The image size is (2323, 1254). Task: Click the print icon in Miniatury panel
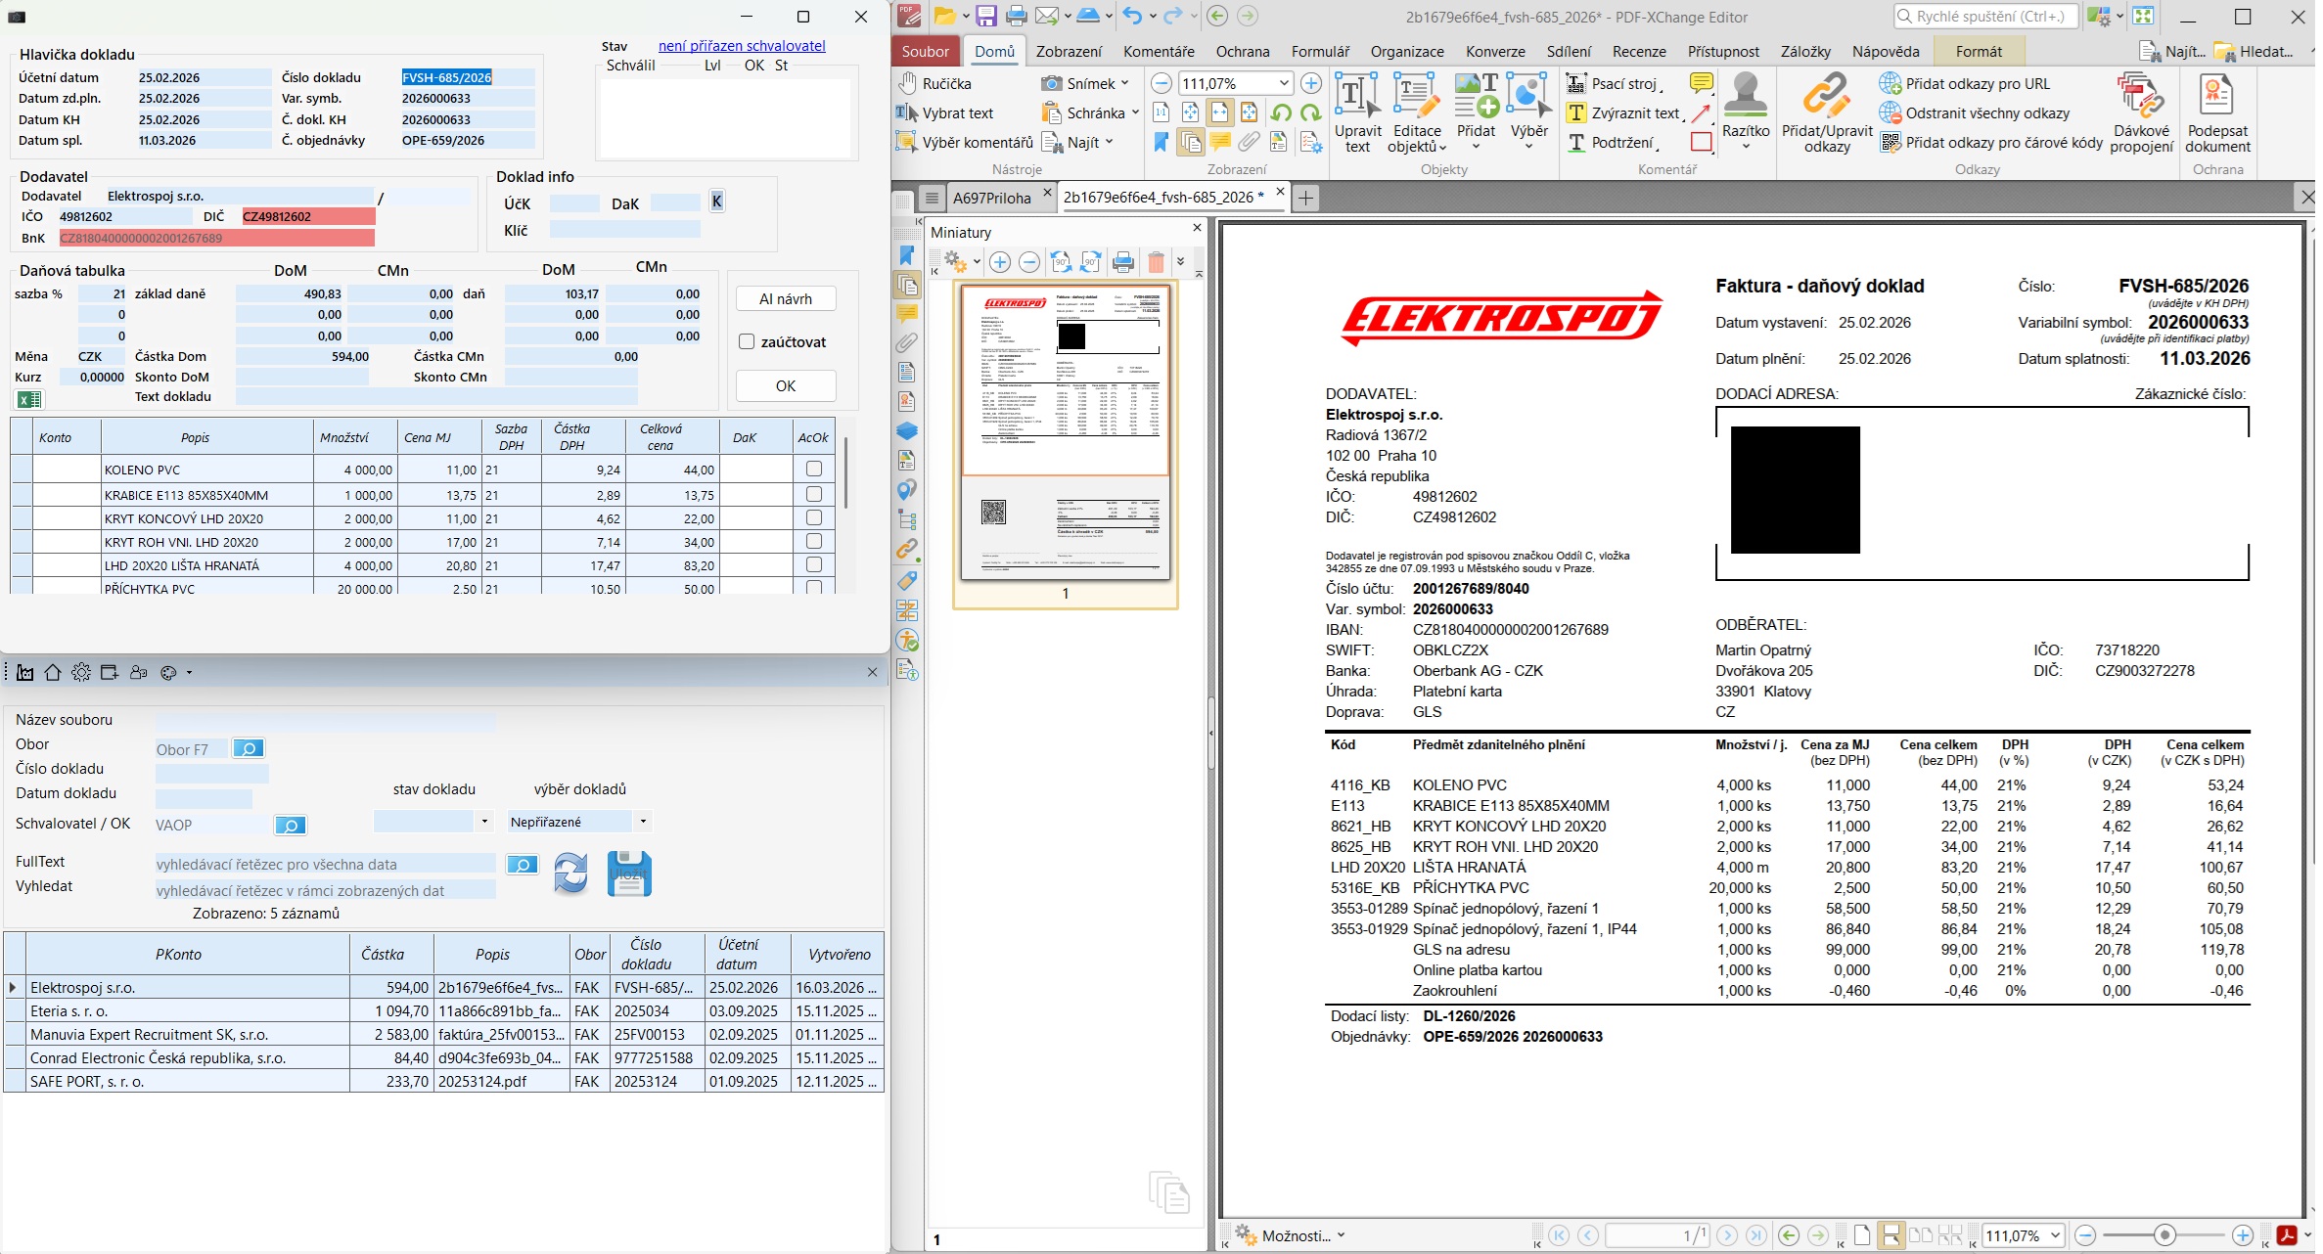click(1123, 262)
